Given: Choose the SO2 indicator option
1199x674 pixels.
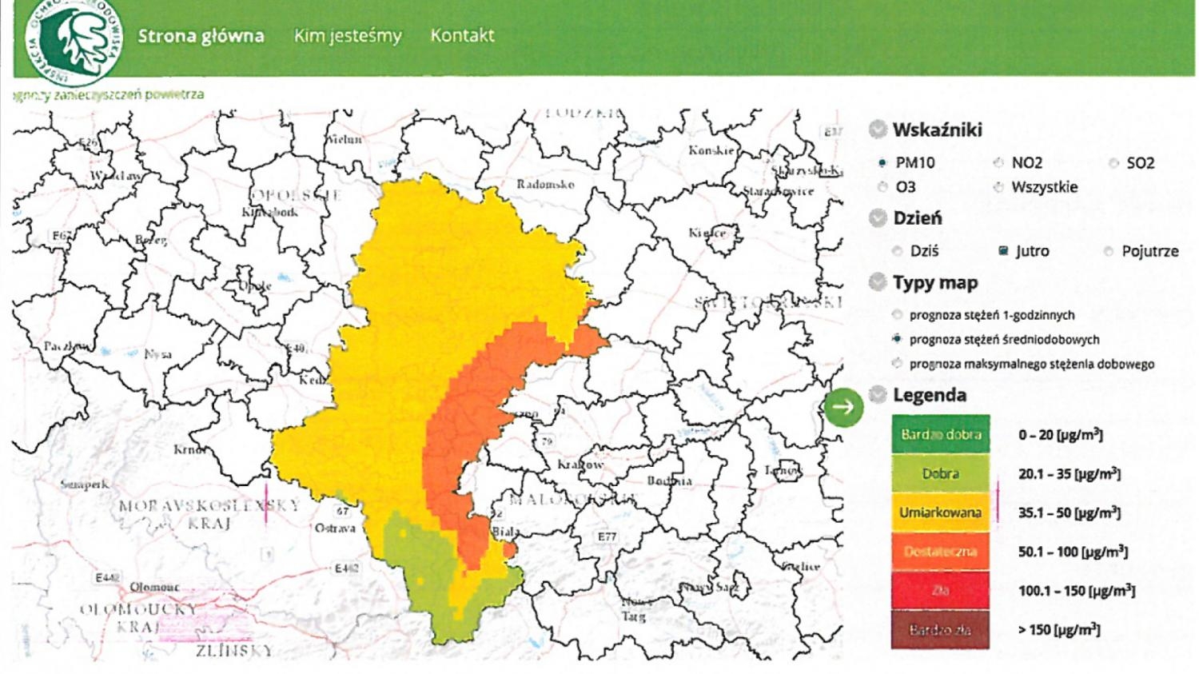Looking at the screenshot, I should 1113,163.
